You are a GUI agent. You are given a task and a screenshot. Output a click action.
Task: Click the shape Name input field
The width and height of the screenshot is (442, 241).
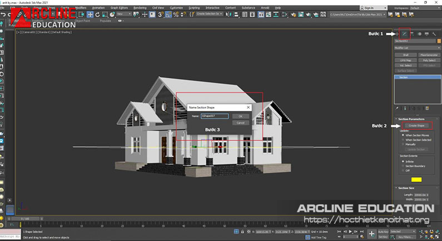tap(215, 116)
